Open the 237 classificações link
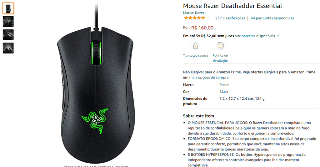Image resolution: width=320 pixels, height=167 pixels. point(230,18)
